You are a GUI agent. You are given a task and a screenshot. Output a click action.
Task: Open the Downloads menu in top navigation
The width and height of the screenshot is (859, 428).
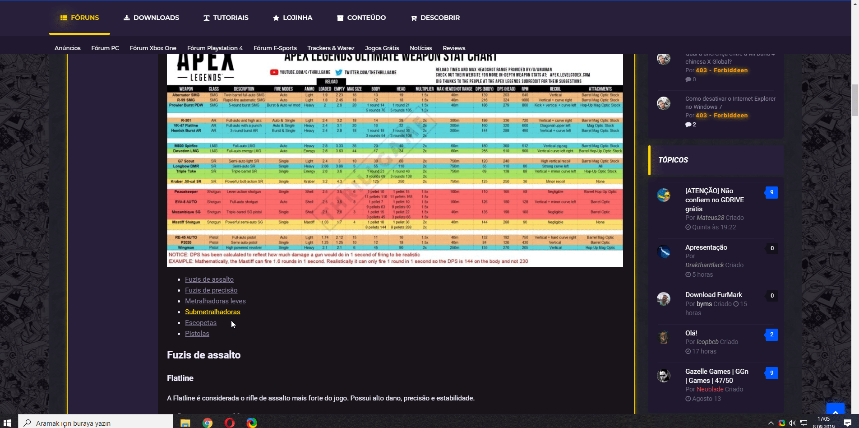(151, 18)
